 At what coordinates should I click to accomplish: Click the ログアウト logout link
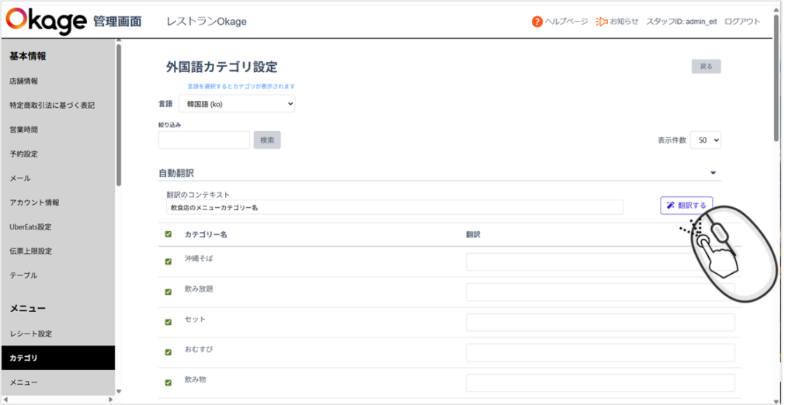[742, 22]
